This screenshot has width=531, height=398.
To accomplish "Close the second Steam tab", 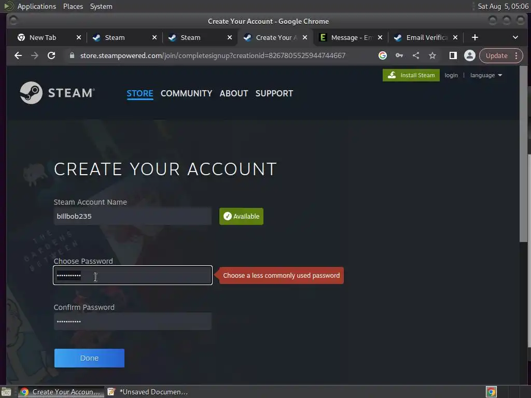I will pyautogui.click(x=230, y=37).
